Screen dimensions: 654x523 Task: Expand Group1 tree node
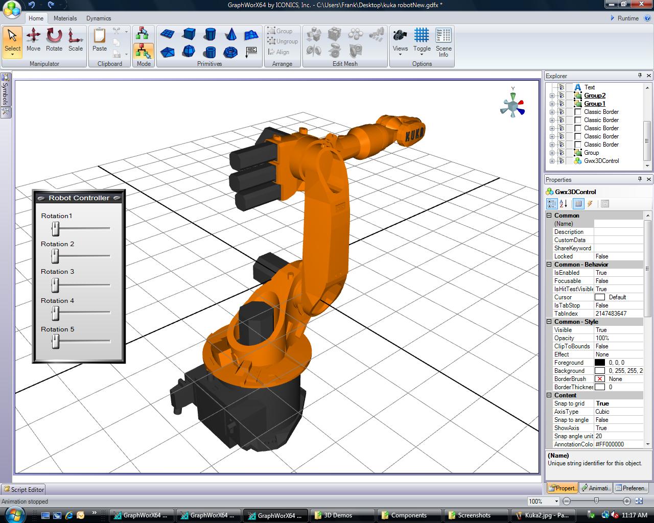(552, 104)
